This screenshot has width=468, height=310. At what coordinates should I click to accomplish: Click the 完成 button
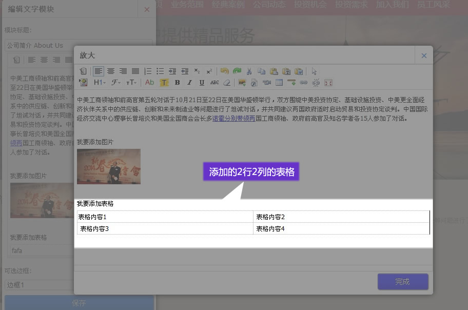(403, 282)
